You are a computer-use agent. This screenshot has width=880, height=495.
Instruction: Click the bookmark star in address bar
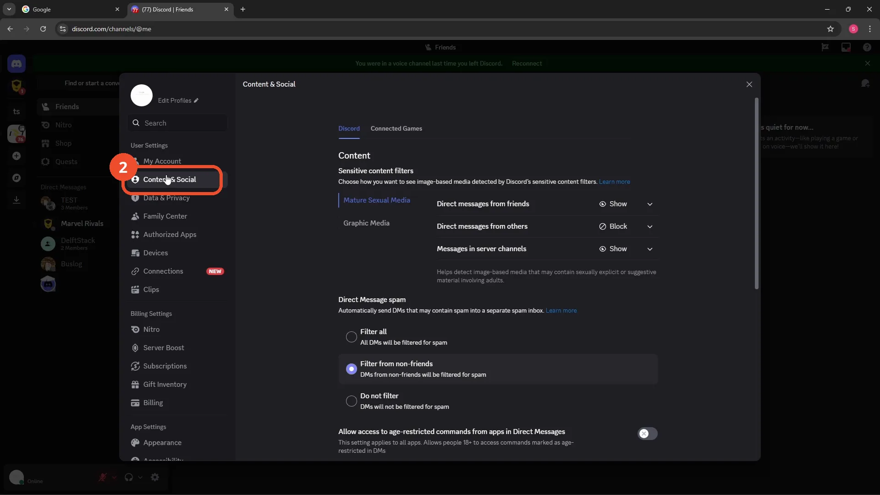pyautogui.click(x=830, y=29)
